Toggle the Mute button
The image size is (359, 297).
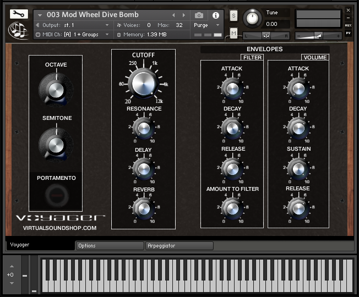[x=233, y=34]
